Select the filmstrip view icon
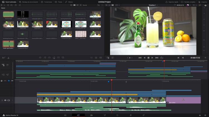The image size is (209, 117). (77, 5)
